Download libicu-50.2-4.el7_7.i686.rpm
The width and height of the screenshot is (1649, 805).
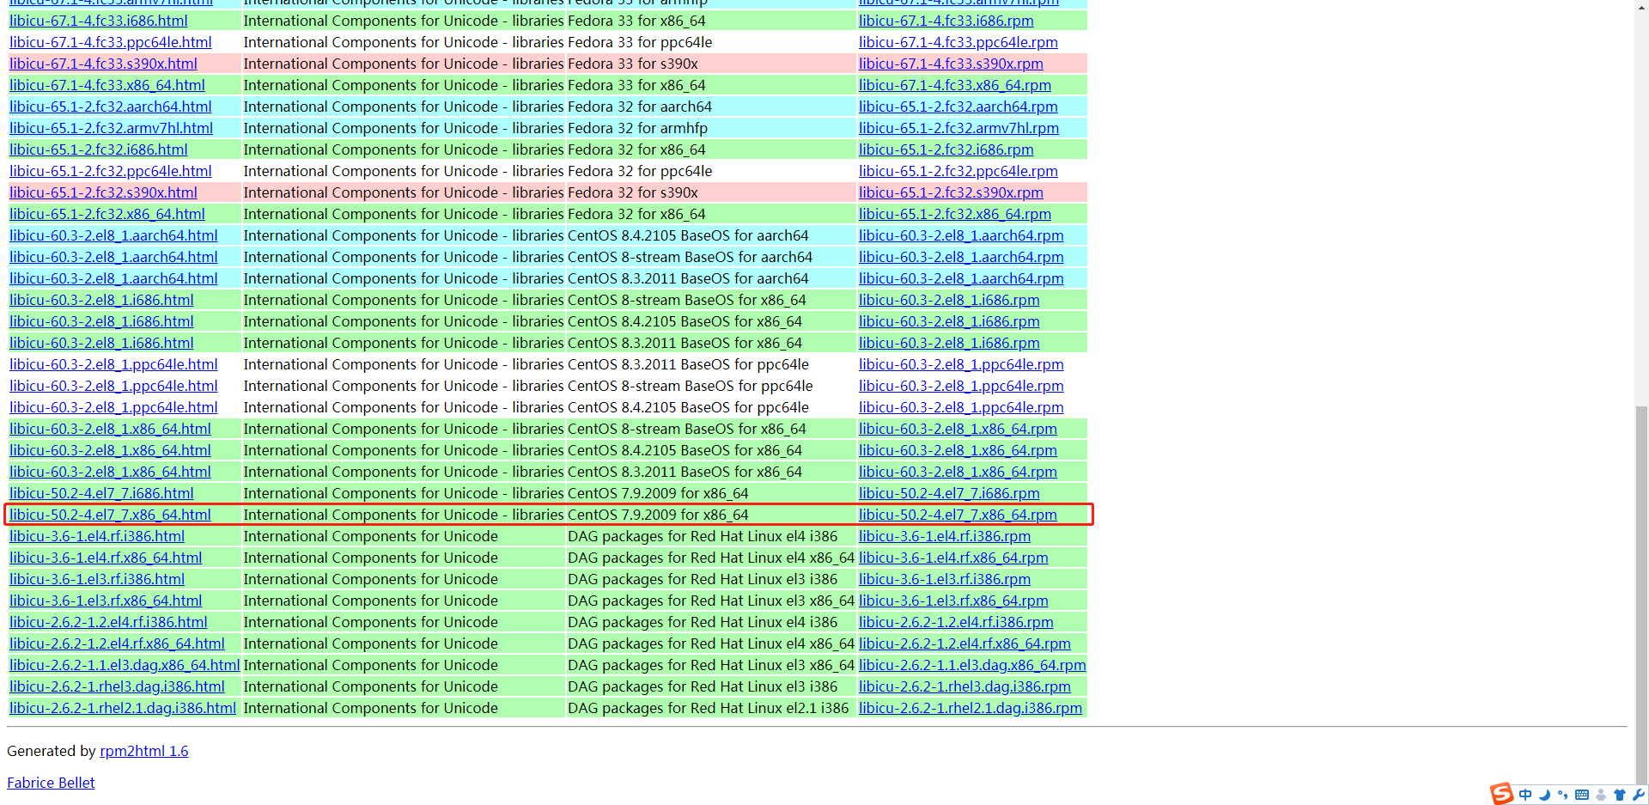coord(949,493)
